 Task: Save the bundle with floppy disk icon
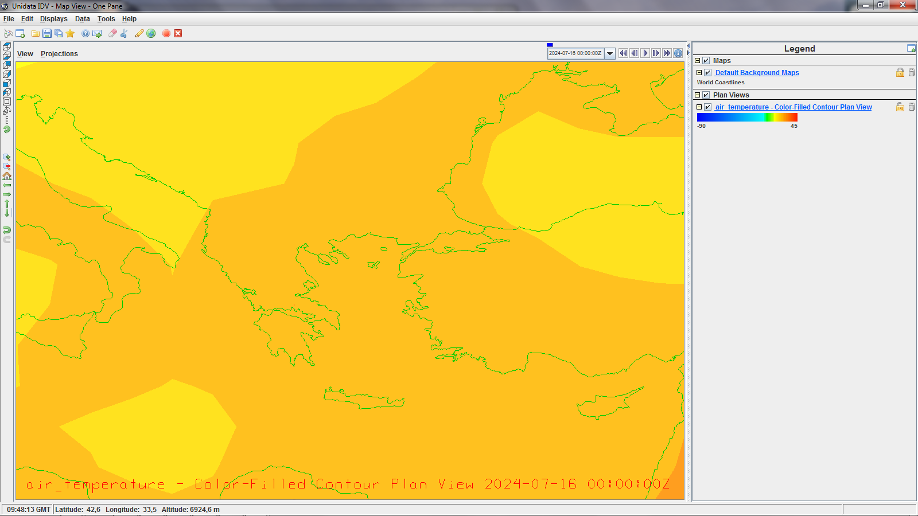tap(47, 33)
